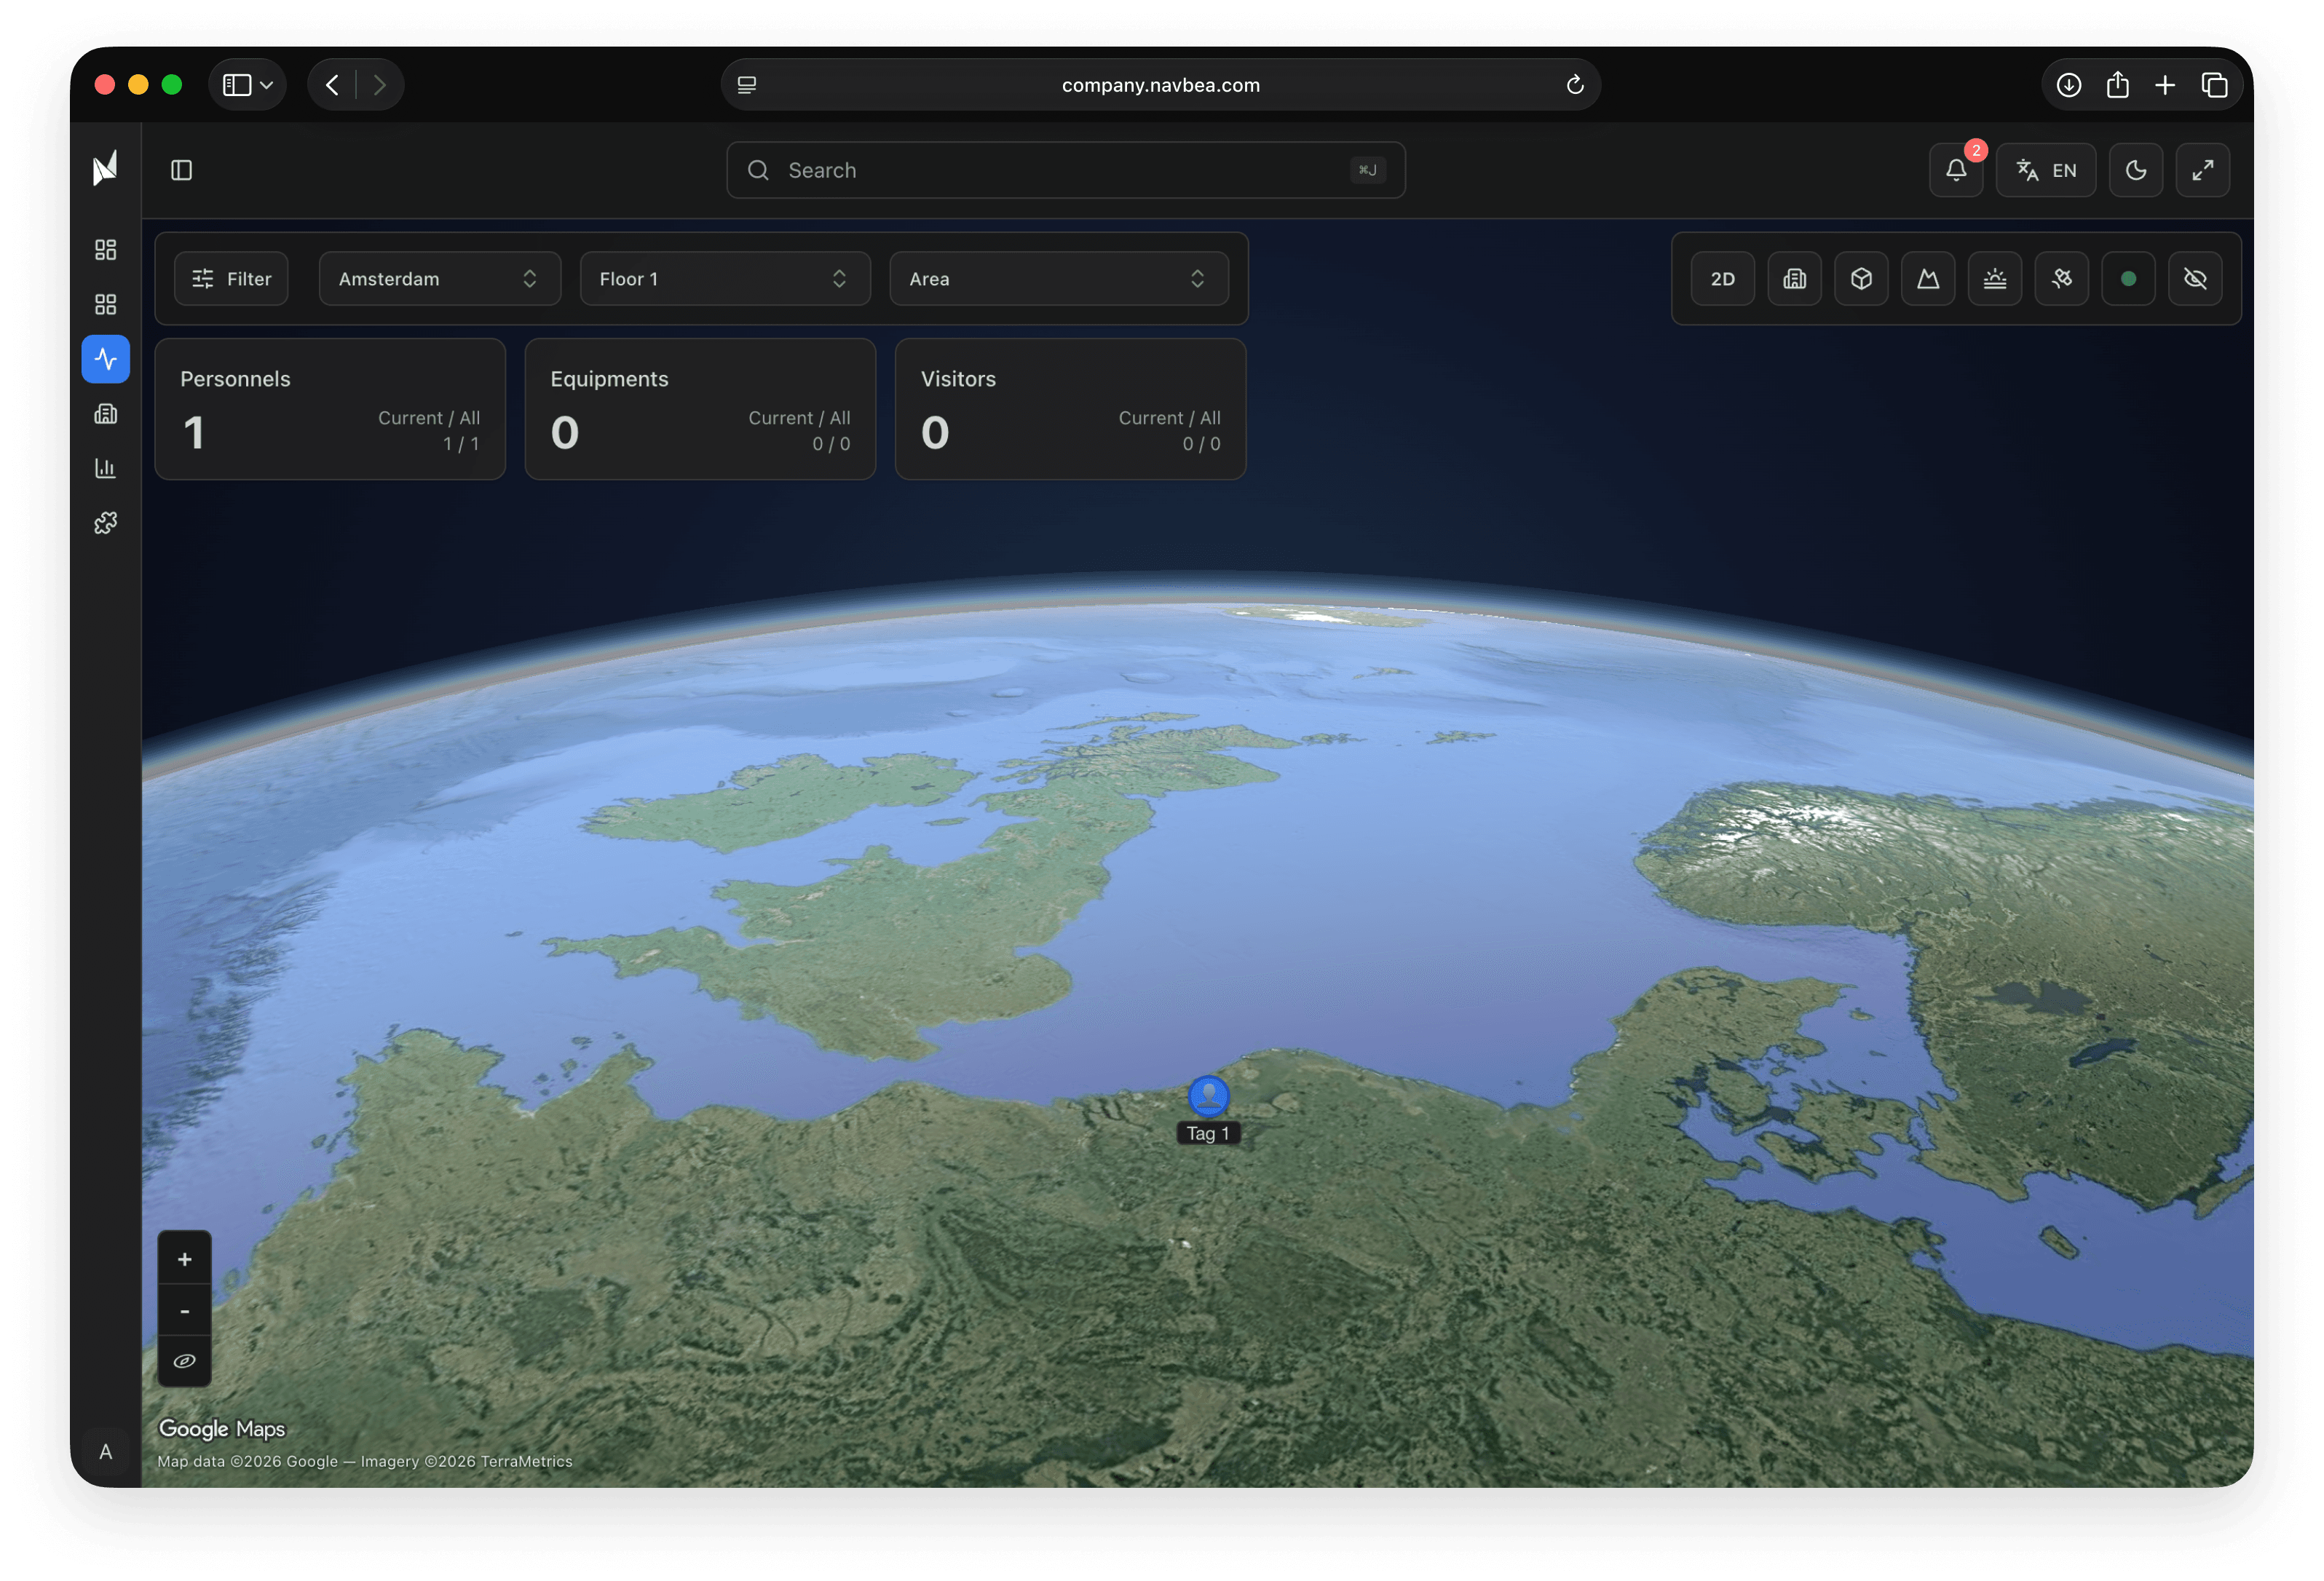Open the notifications bell

coord(1955,170)
